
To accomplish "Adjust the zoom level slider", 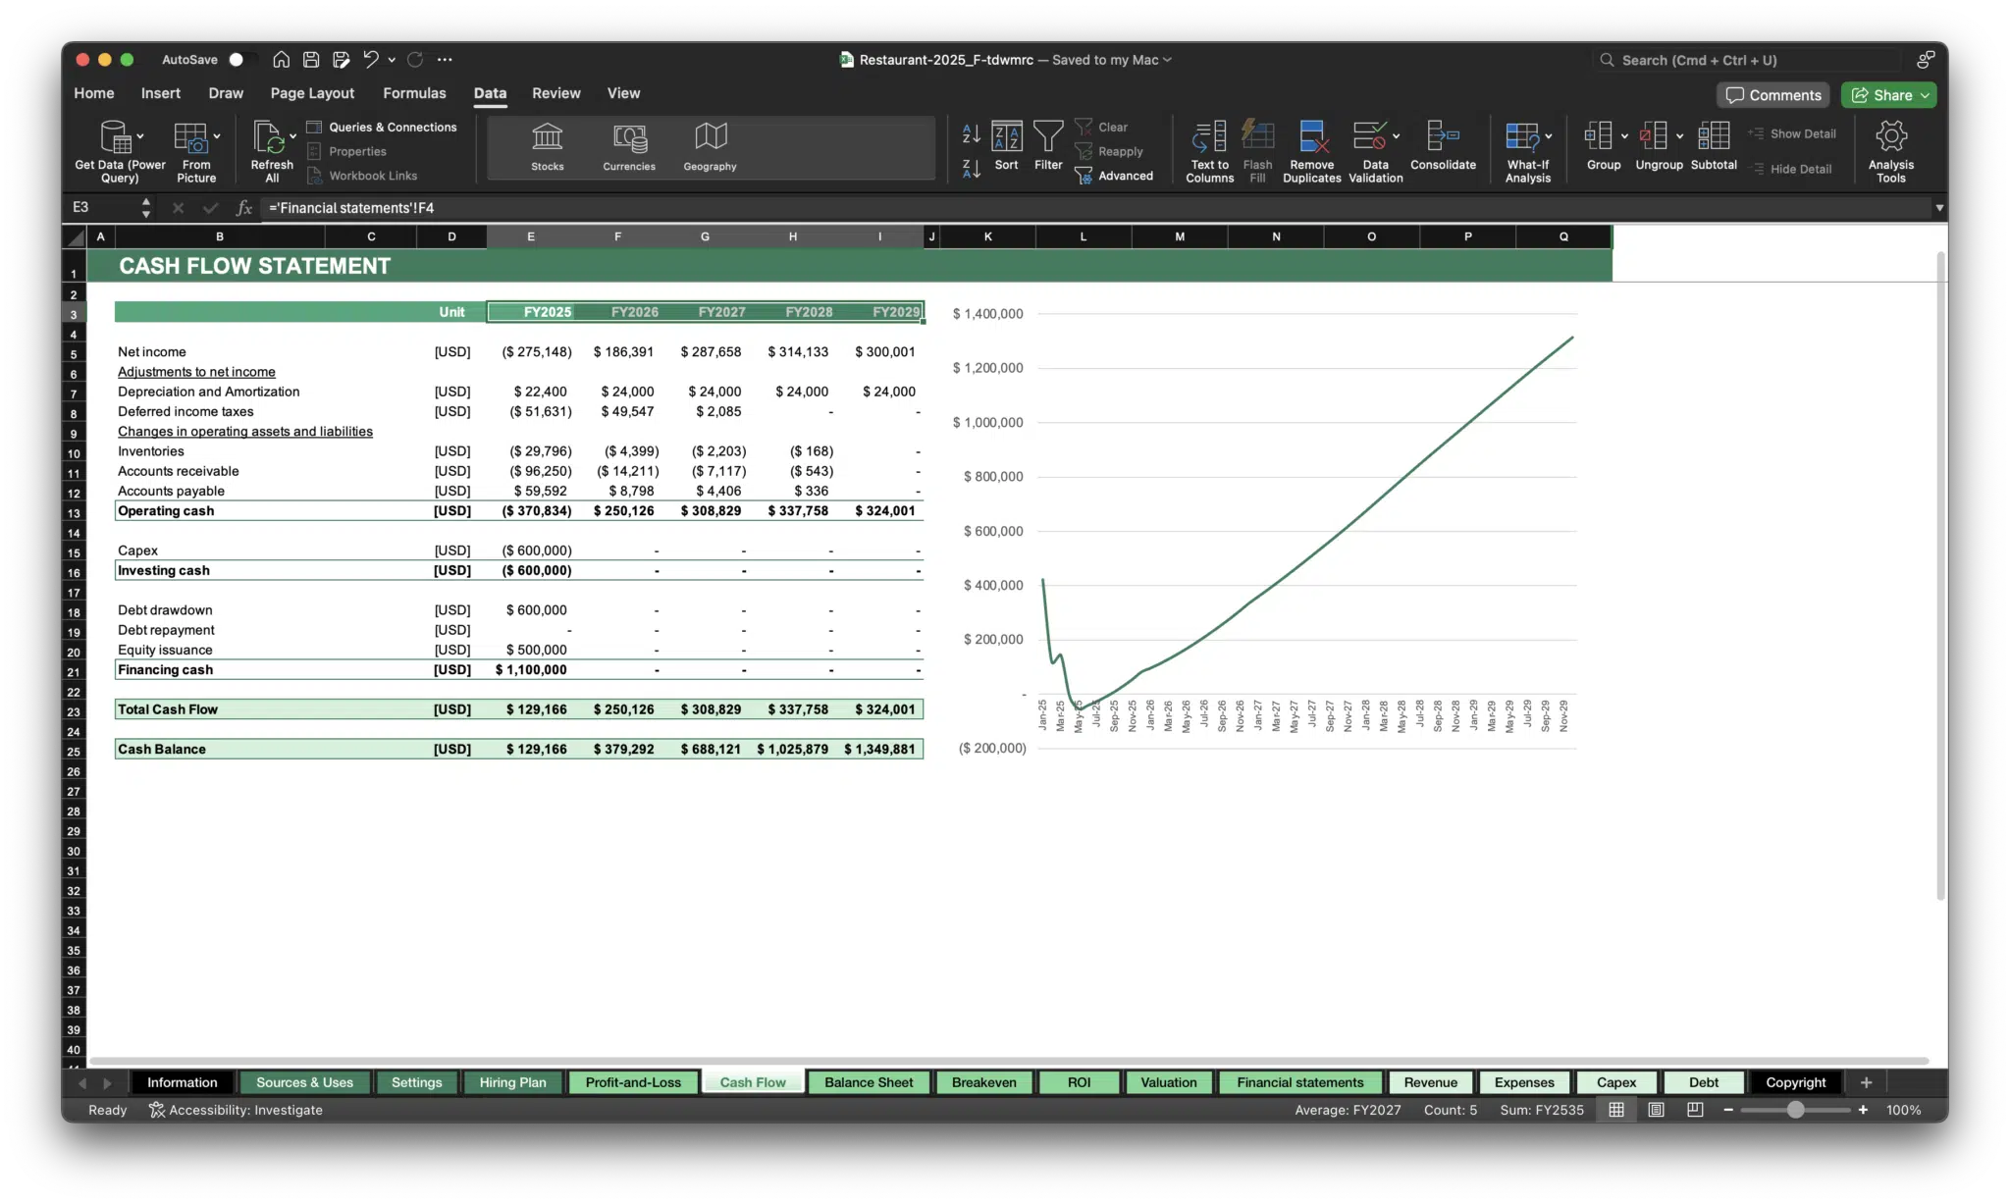I will [x=1795, y=1110].
